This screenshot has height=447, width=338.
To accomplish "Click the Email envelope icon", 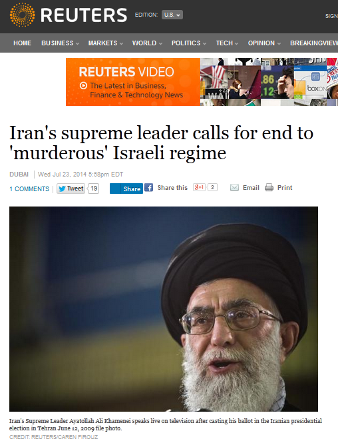I will pyautogui.click(x=234, y=188).
